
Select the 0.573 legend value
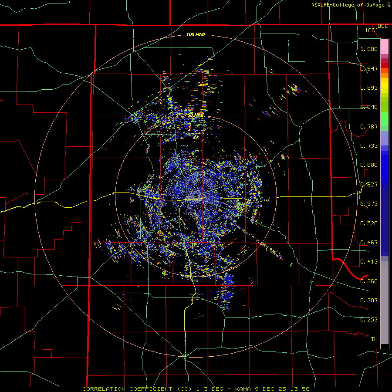[369, 204]
